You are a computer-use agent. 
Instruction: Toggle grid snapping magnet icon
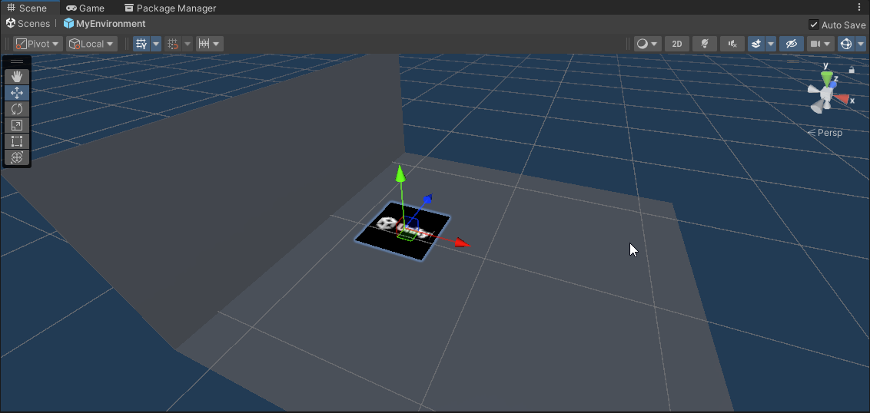tap(173, 44)
